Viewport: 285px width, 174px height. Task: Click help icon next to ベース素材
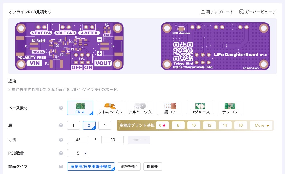tap(61, 108)
